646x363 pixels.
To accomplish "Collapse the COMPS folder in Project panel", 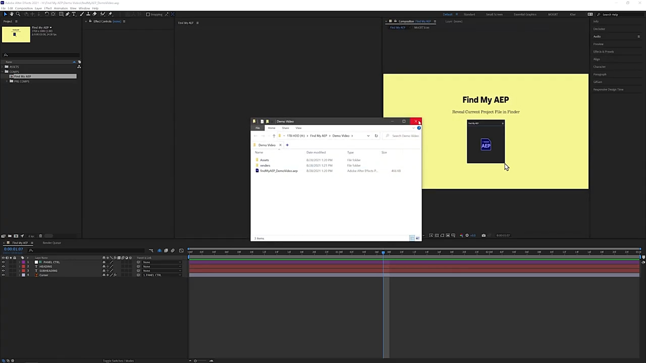I will pyautogui.click(x=2, y=72).
